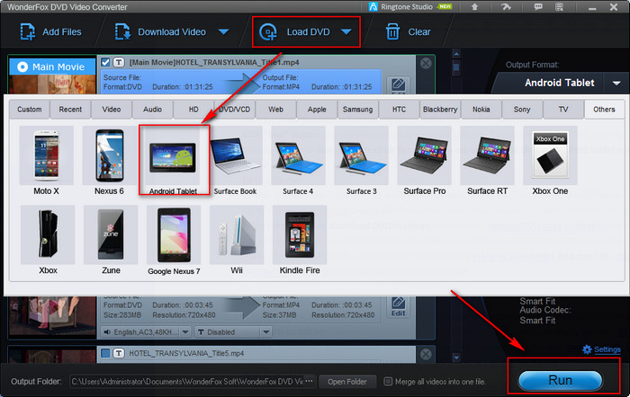Check the HOTEL_TRANSYLVANIA_Title5.mp4 checkbox
Screen dimensions: 630x397
coord(105,353)
